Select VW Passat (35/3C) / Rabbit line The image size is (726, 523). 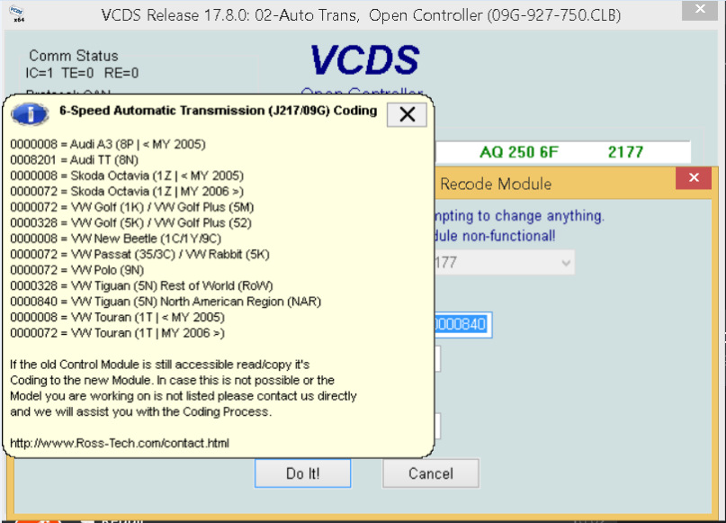139,255
